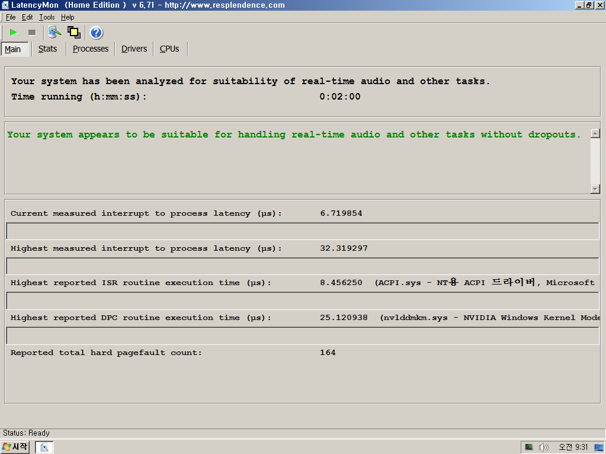The height and width of the screenshot is (454, 606).
Task: Click the scroll down arrow in message panel
Action: point(595,188)
